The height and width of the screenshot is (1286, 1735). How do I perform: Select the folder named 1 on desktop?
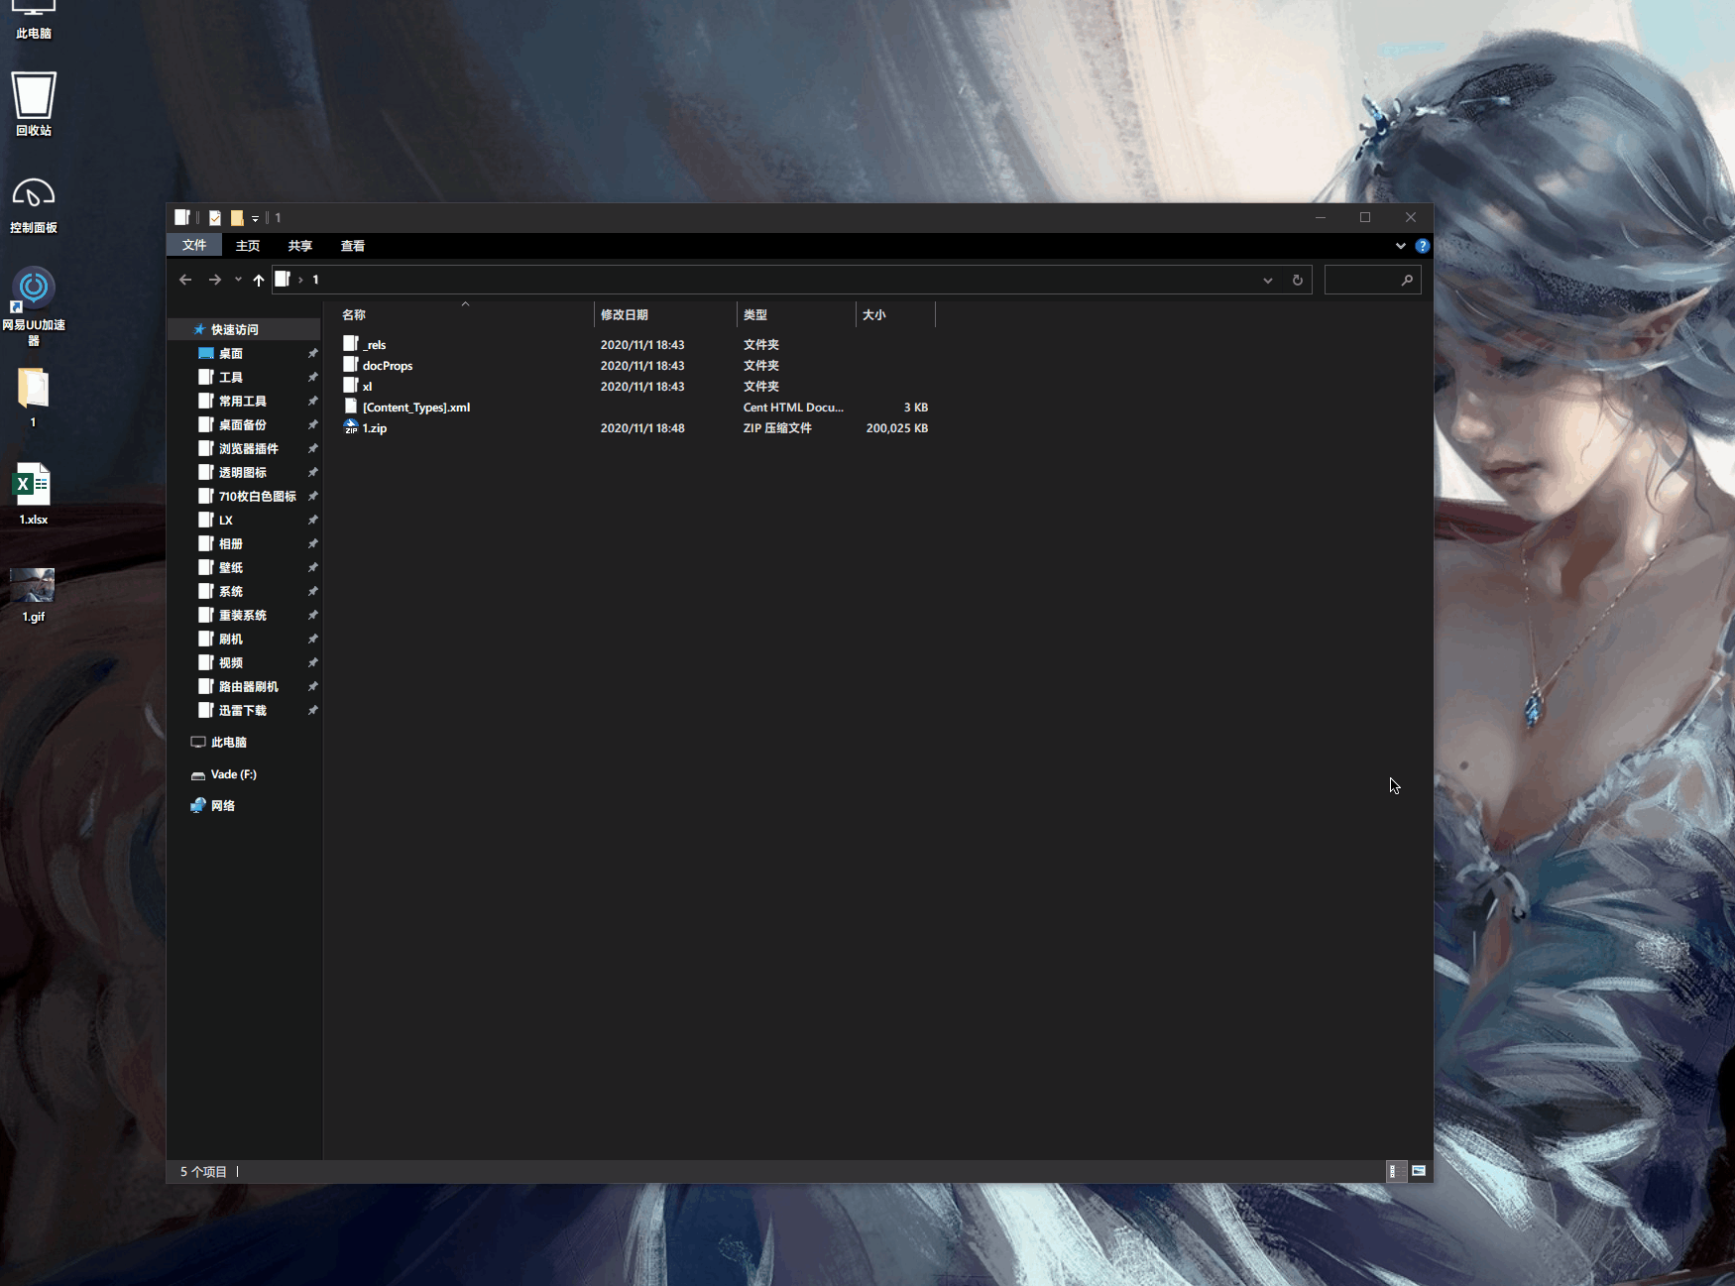point(33,397)
